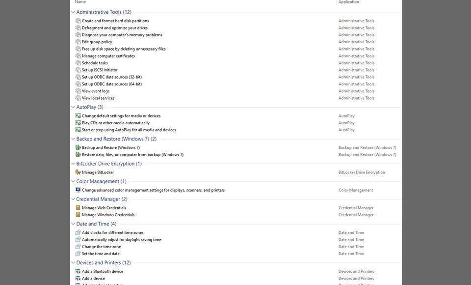471x285 pixels.
Task: Open View event logs entry
Action: [x=96, y=91]
